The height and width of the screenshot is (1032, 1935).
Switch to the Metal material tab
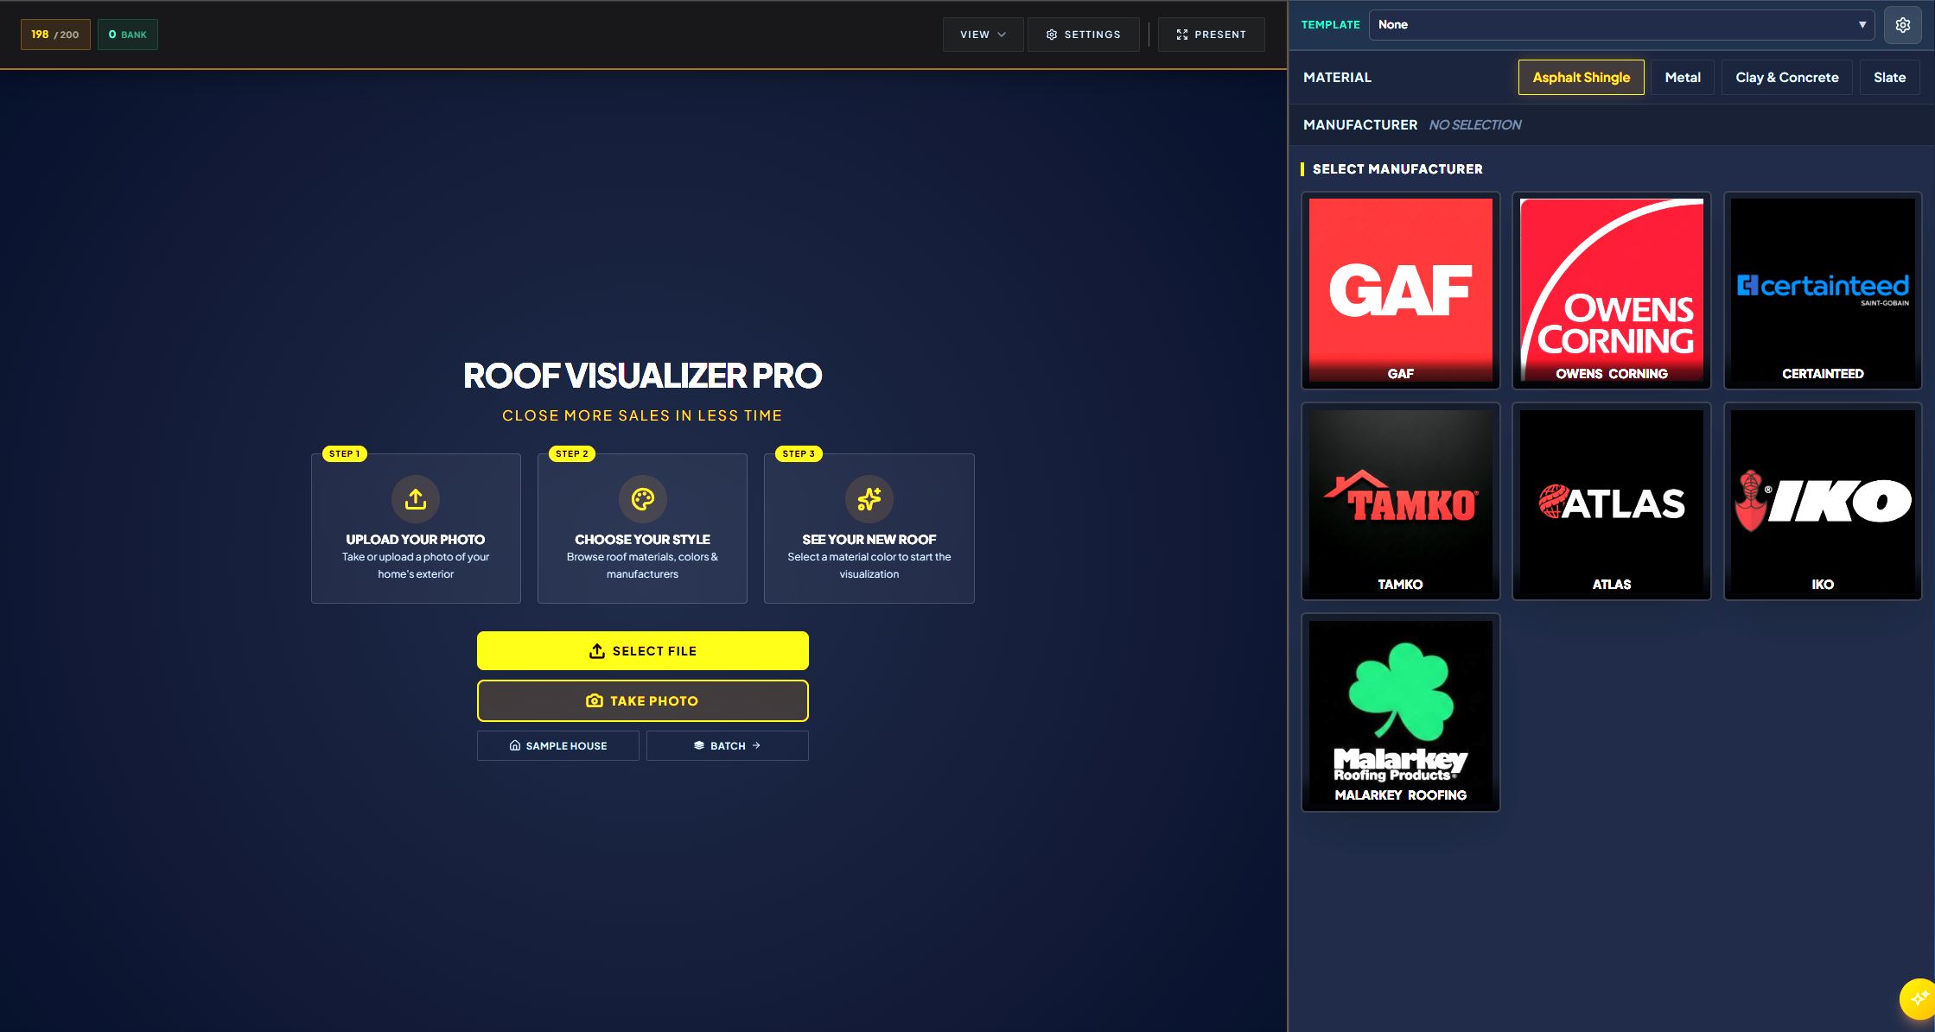point(1683,78)
